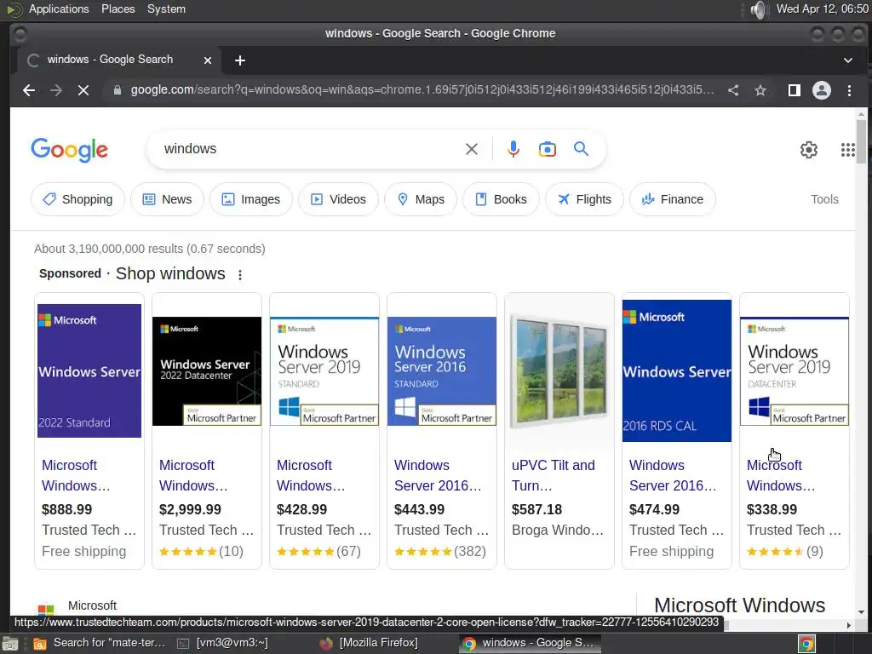872x654 pixels.
Task: Open the Tools options
Action: [824, 199]
